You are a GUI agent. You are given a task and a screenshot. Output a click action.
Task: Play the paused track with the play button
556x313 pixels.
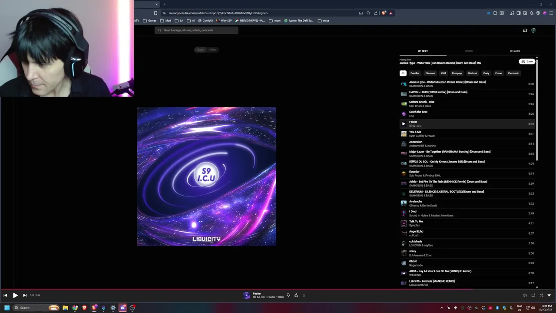[15, 295]
